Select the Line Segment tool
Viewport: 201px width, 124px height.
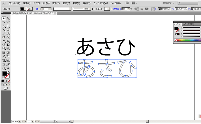[x=4, y=30]
